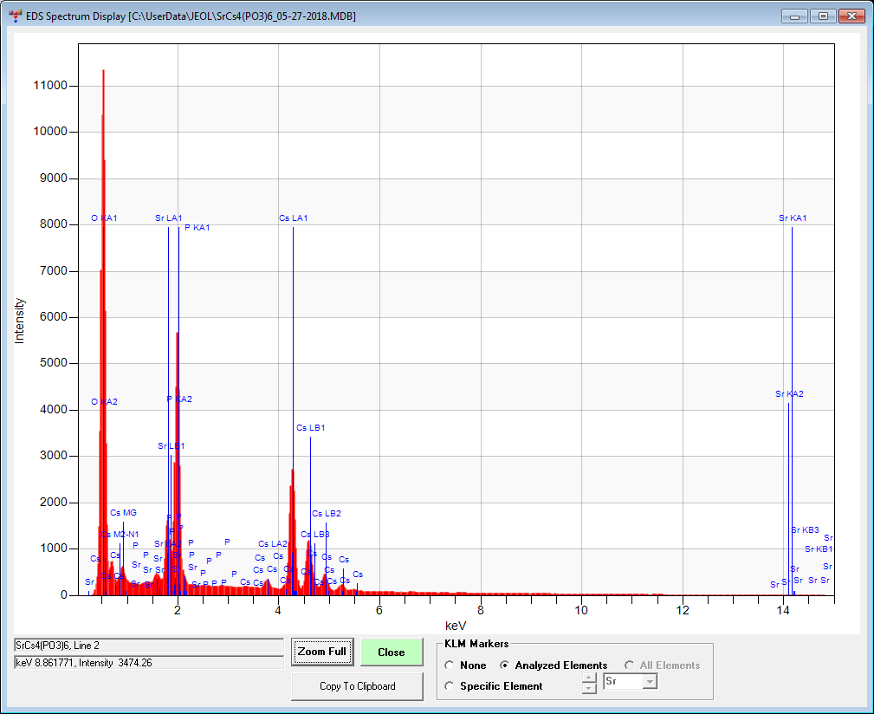Copy spectrum with Copy To Clipboard
The height and width of the screenshot is (714, 874).
[357, 686]
